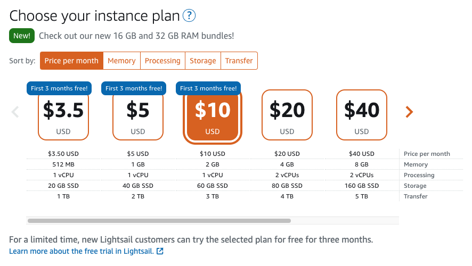Click the left arrow to show previous plans
472x266 pixels.
pos(15,112)
